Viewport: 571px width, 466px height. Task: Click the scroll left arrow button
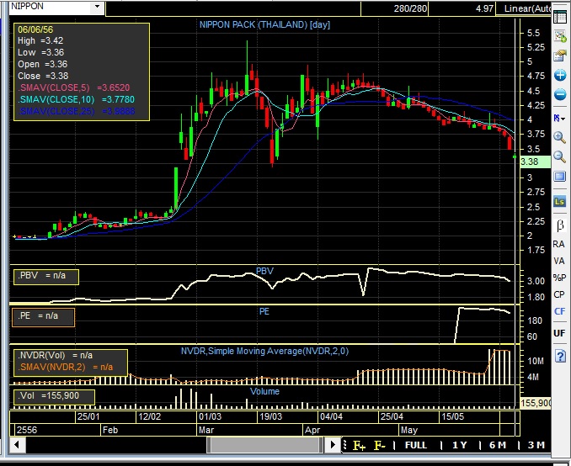[x=17, y=444]
